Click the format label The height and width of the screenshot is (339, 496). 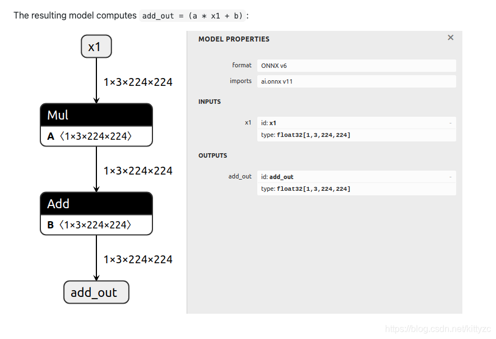[242, 65]
